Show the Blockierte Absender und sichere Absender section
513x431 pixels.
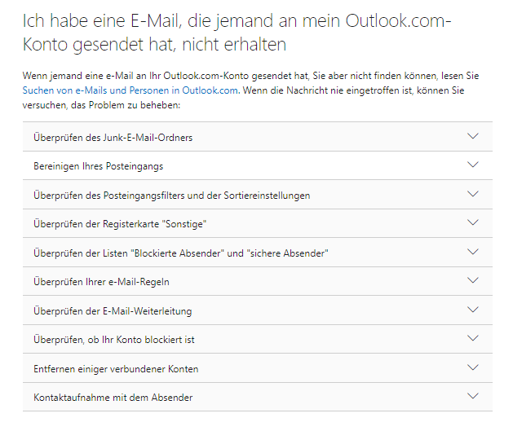[258, 253]
